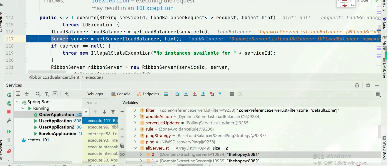The image size is (388, 166).
Task: Click the Pause program icon
Action: pos(9,140)
